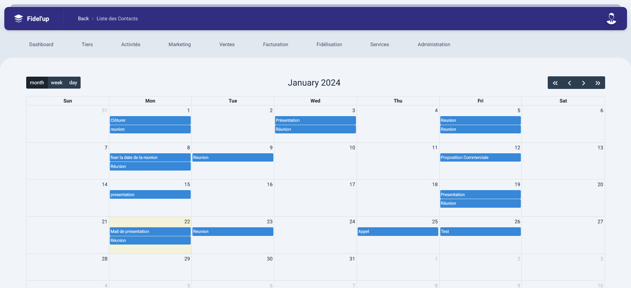
Task: Jump back one year with double-left arrow
Action: tap(555, 83)
